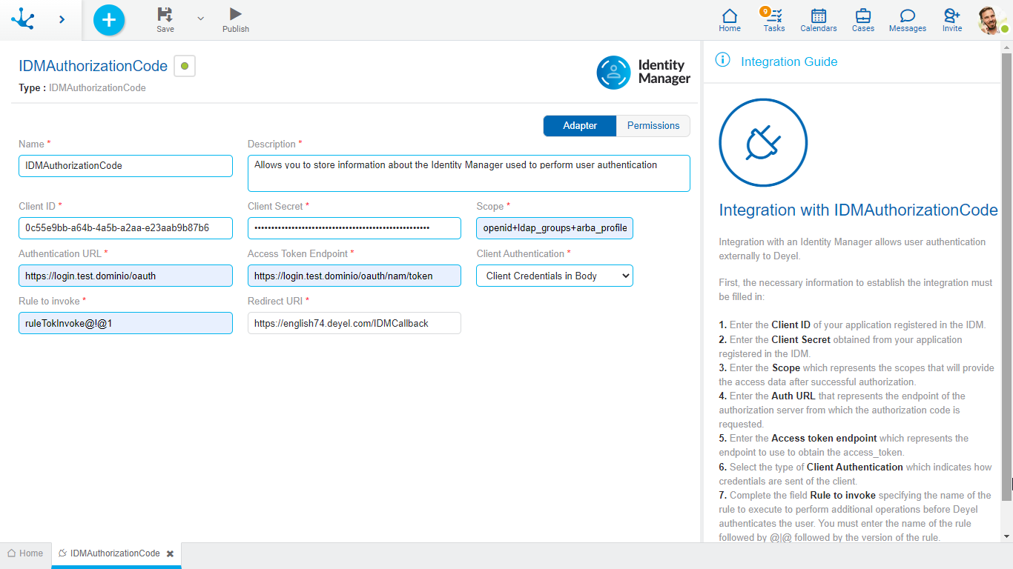Open the Save options dropdown arrow
Image resolution: width=1013 pixels, height=569 pixels.
(200, 19)
